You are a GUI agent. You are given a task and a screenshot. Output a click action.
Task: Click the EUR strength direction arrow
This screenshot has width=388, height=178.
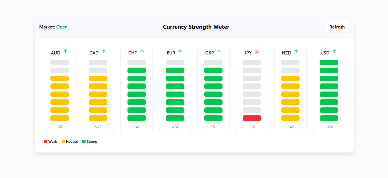pos(181,51)
